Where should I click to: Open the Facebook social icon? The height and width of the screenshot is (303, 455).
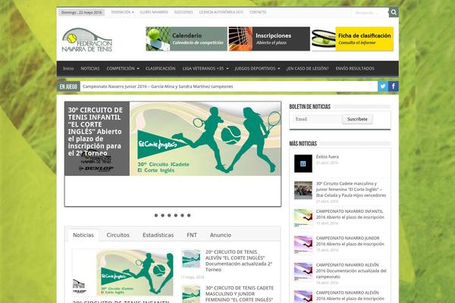393,86
